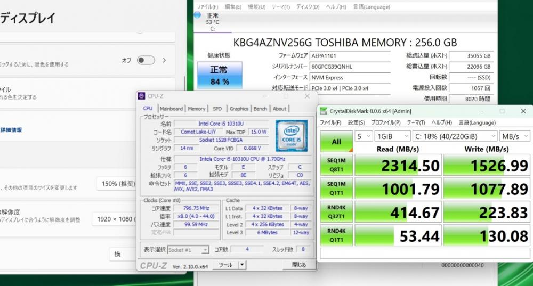The width and height of the screenshot is (533, 286).
Task: Open 設定(S) menu in CrystalDiskMark
Action: coord(356,122)
